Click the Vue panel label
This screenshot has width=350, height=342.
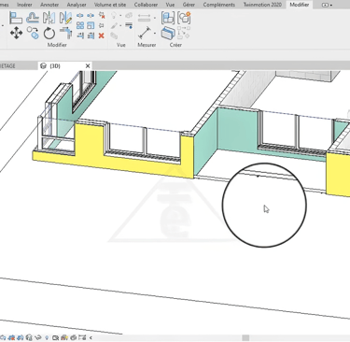click(x=121, y=45)
